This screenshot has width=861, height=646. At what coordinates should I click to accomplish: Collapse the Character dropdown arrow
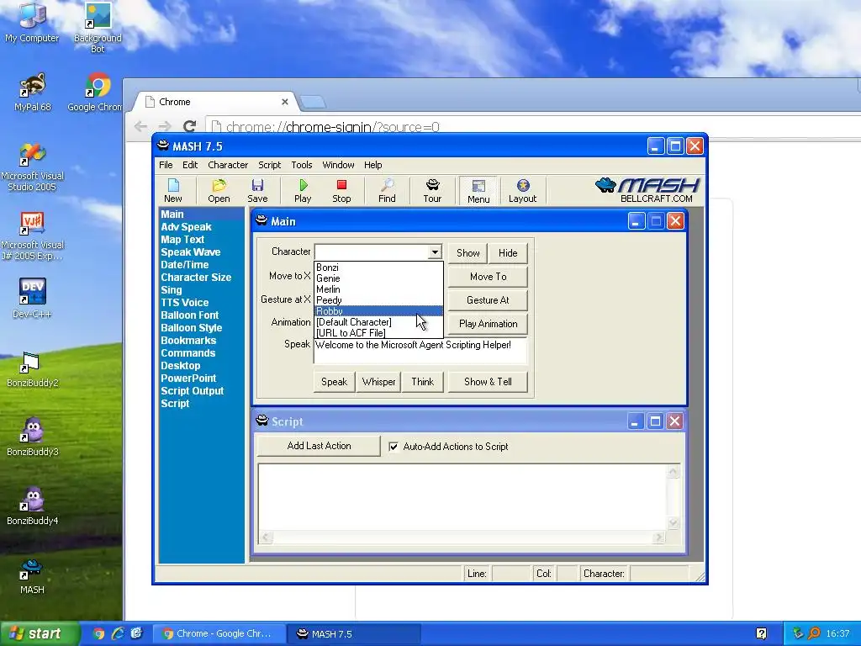[435, 252]
